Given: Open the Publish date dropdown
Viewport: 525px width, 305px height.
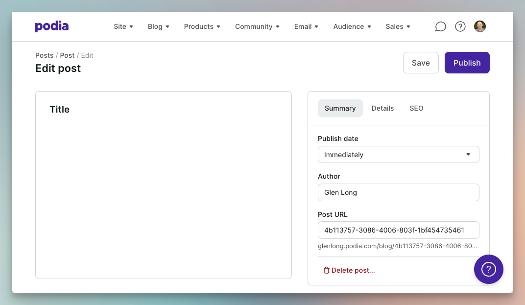Looking at the screenshot, I should coord(398,155).
